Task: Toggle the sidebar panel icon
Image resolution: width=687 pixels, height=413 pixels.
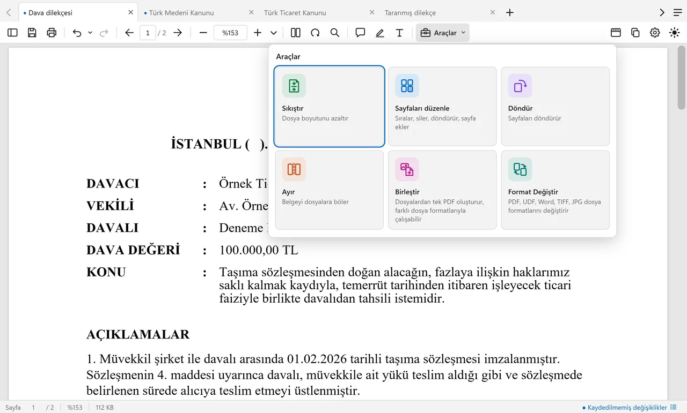Action: [12, 33]
